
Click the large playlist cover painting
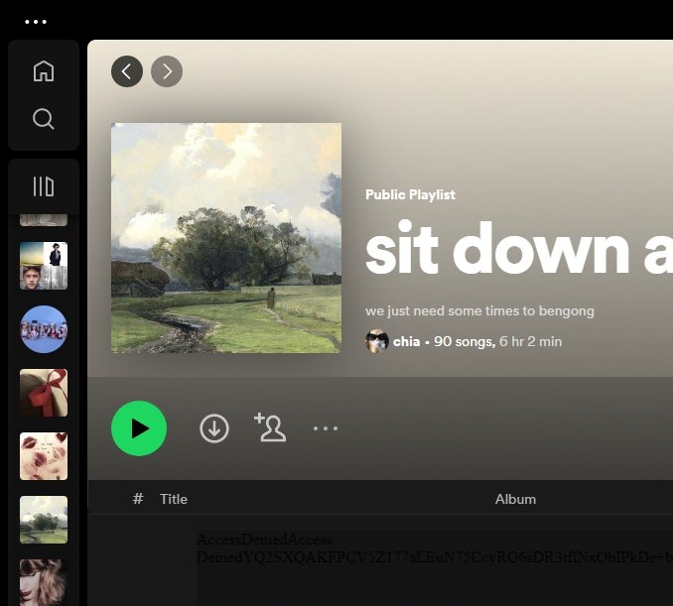click(x=226, y=238)
